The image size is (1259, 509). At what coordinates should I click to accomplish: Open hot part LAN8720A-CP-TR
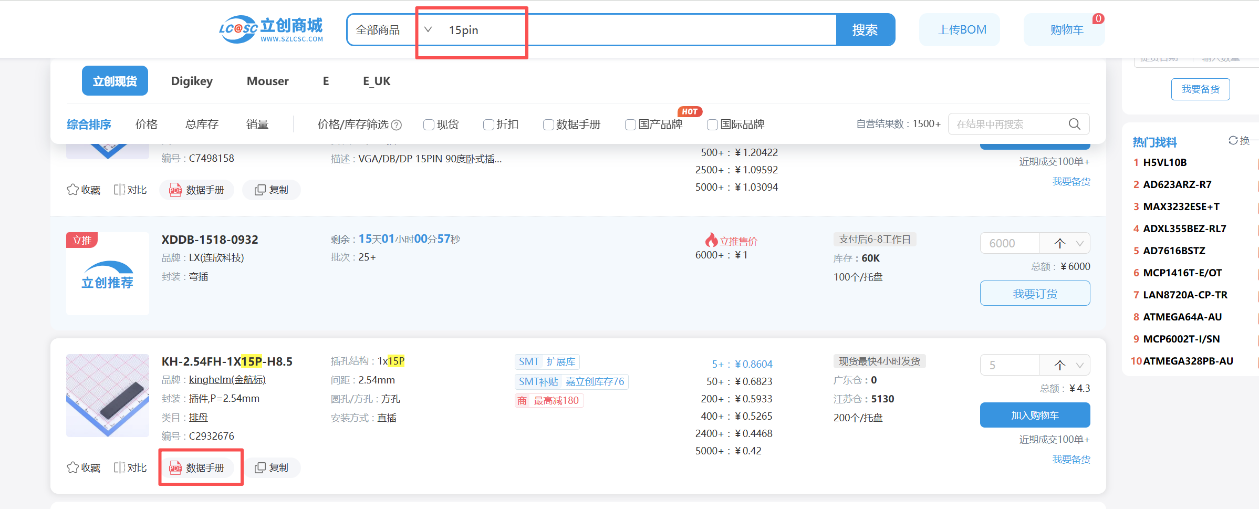click(1185, 295)
